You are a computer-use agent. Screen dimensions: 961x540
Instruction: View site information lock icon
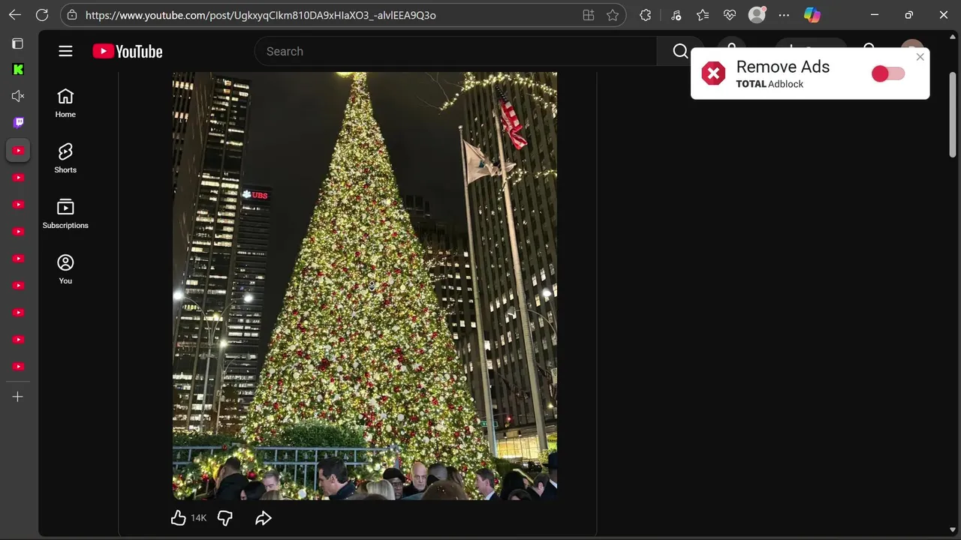click(x=72, y=15)
